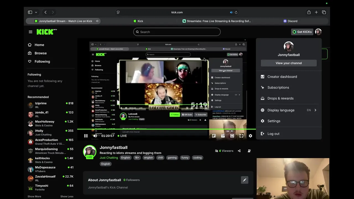The width and height of the screenshot is (354, 199).
Task: Open recommended channel AcezProduction
Action: pyautogui.click(x=50, y=142)
